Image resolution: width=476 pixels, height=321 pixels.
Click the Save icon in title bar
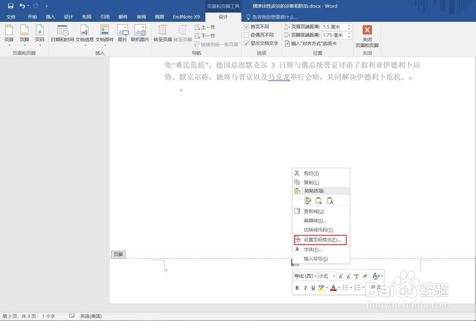(10, 6)
